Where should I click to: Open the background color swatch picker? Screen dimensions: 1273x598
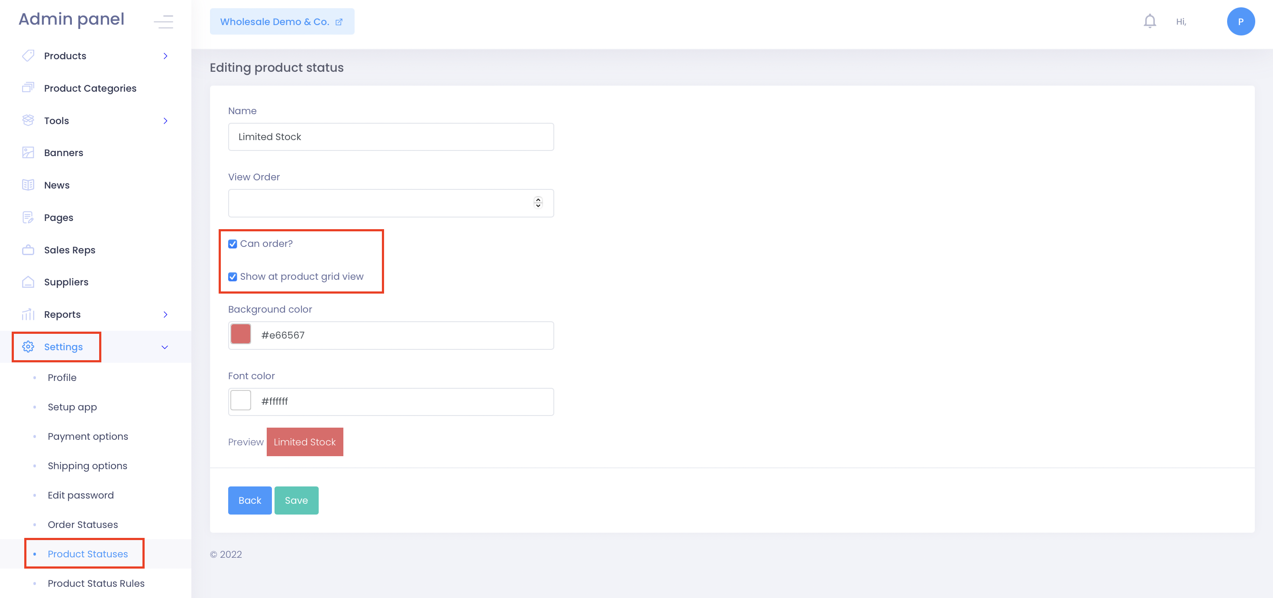[x=241, y=335]
